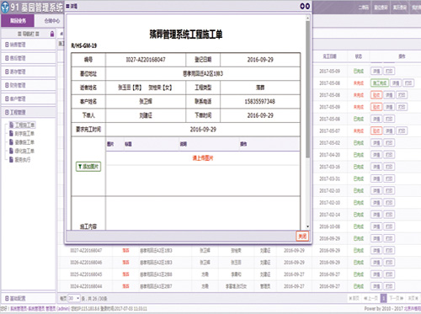Screen dimensions: 421x314
Task: Click form code R/HS-GM-19 in the dialog
Action: [84, 45]
